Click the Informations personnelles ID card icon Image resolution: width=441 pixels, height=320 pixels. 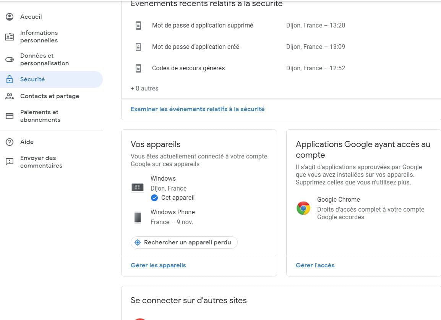(x=10, y=37)
